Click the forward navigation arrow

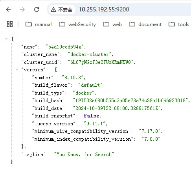point(22,9)
